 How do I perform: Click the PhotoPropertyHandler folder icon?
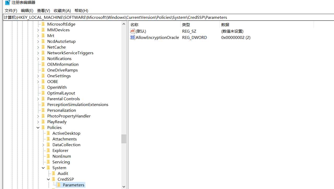(43, 116)
